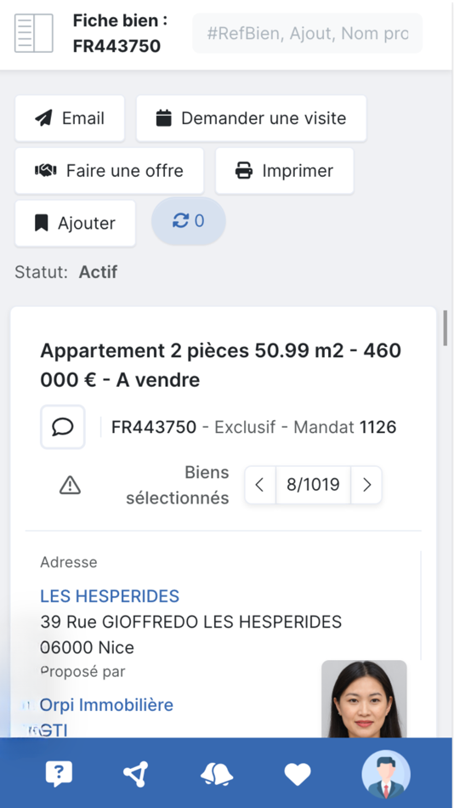Screen dimensions: 454x808
Task: Open the sidebar panel layout icon
Action: tap(33, 33)
